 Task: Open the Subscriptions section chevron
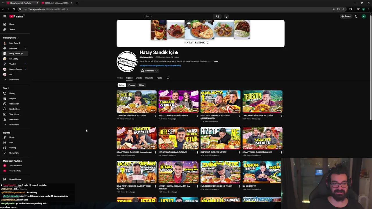click(x=18, y=38)
